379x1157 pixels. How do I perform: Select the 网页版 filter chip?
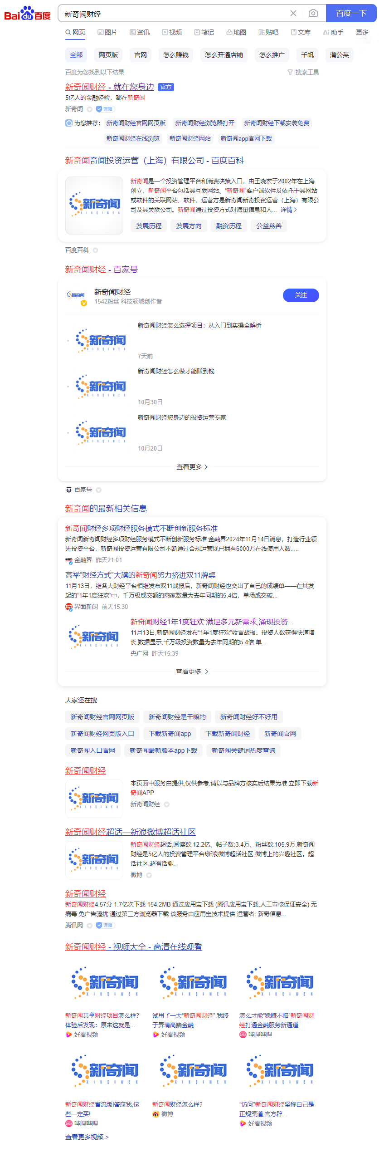108,55
